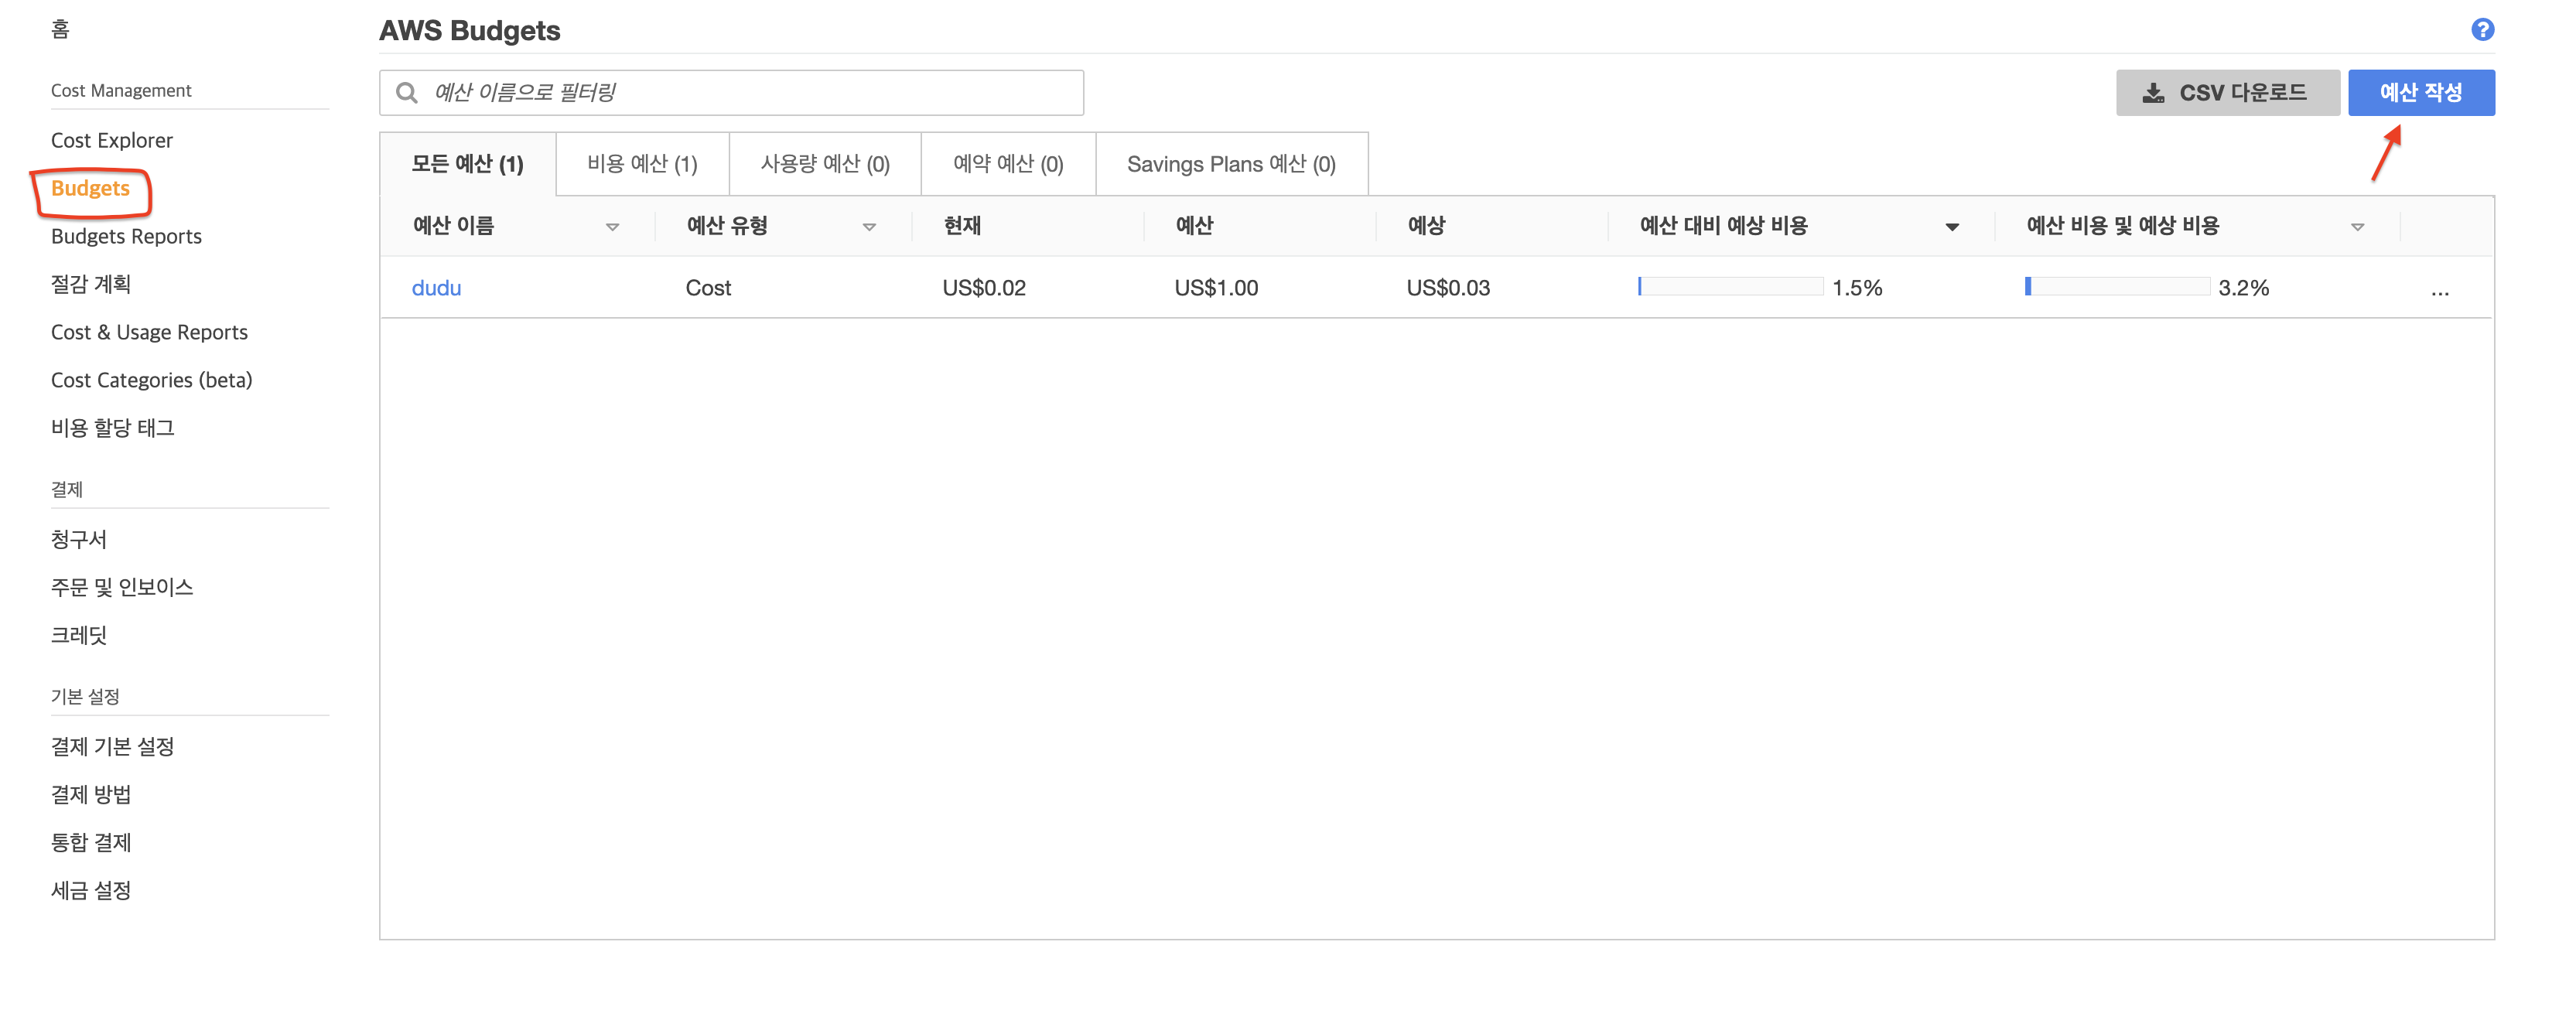The image size is (2576, 1010).
Task: Switch to 사용량 예산 (0) tab
Action: [x=824, y=164]
